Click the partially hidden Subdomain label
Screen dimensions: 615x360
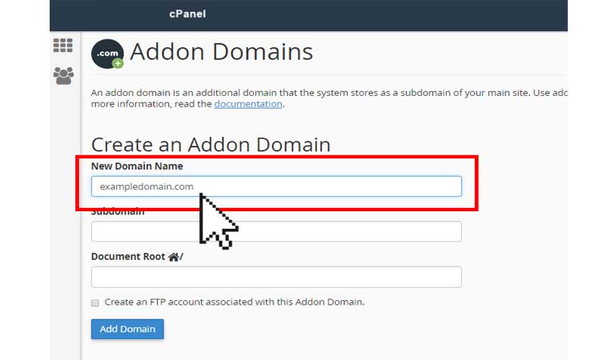118,213
